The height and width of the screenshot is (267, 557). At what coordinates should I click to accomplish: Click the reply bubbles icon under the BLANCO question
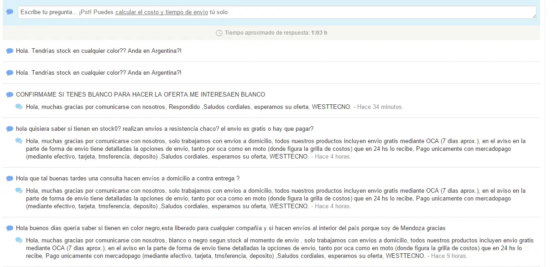19,106
